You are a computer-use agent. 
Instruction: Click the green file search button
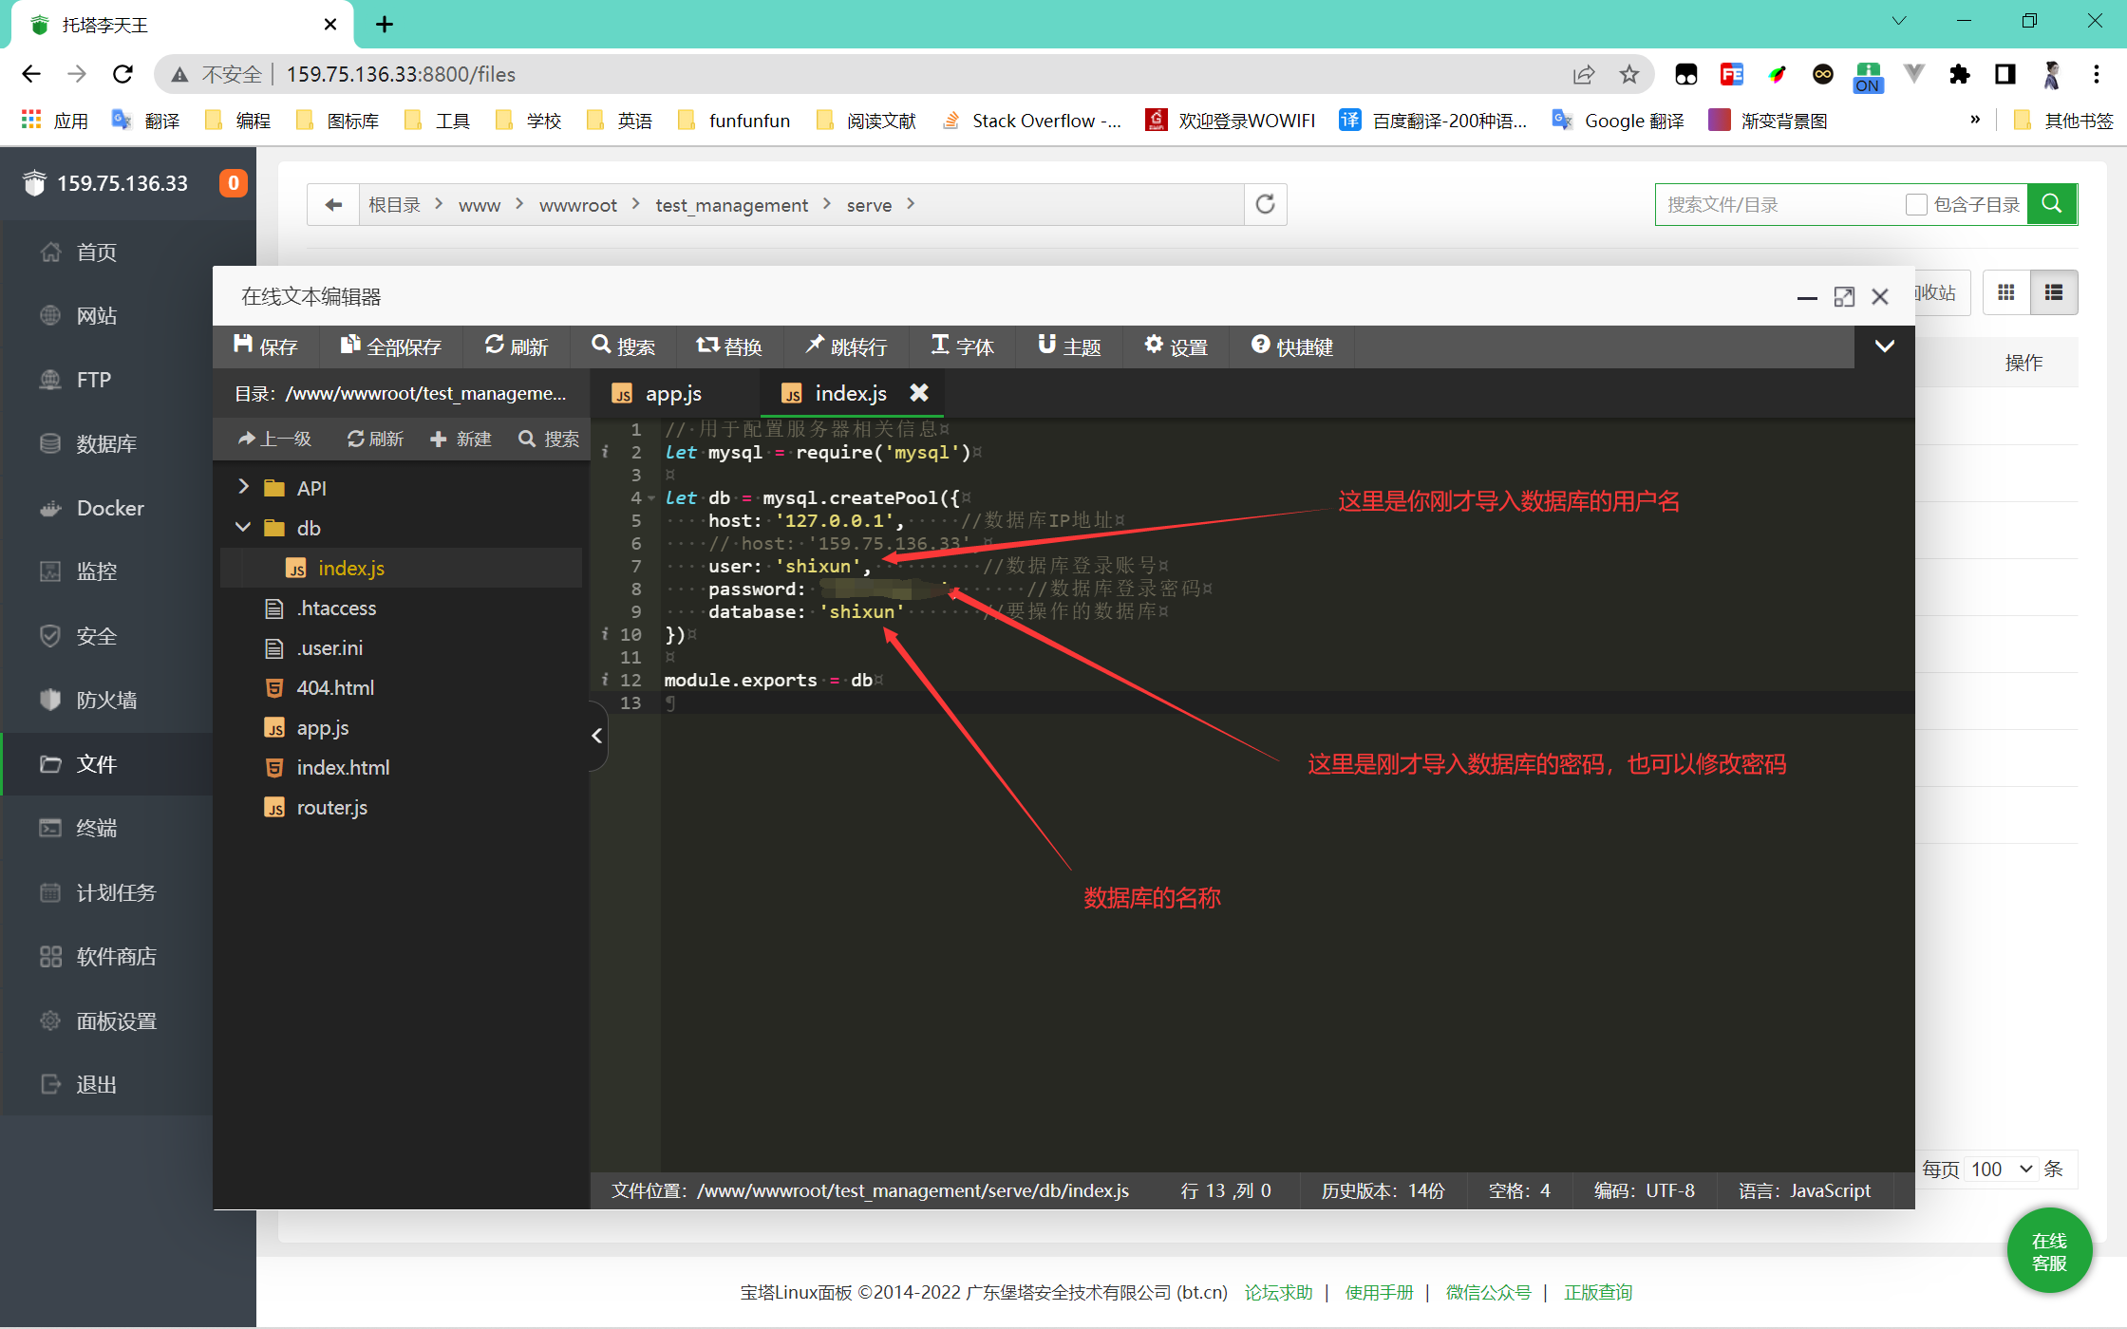click(x=2051, y=204)
